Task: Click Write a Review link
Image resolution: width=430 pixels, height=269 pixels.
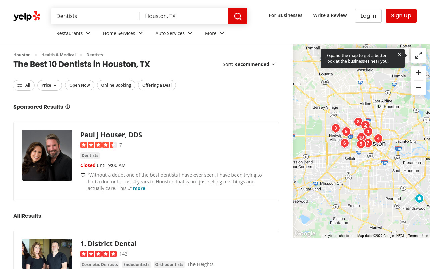Action: coord(330,15)
